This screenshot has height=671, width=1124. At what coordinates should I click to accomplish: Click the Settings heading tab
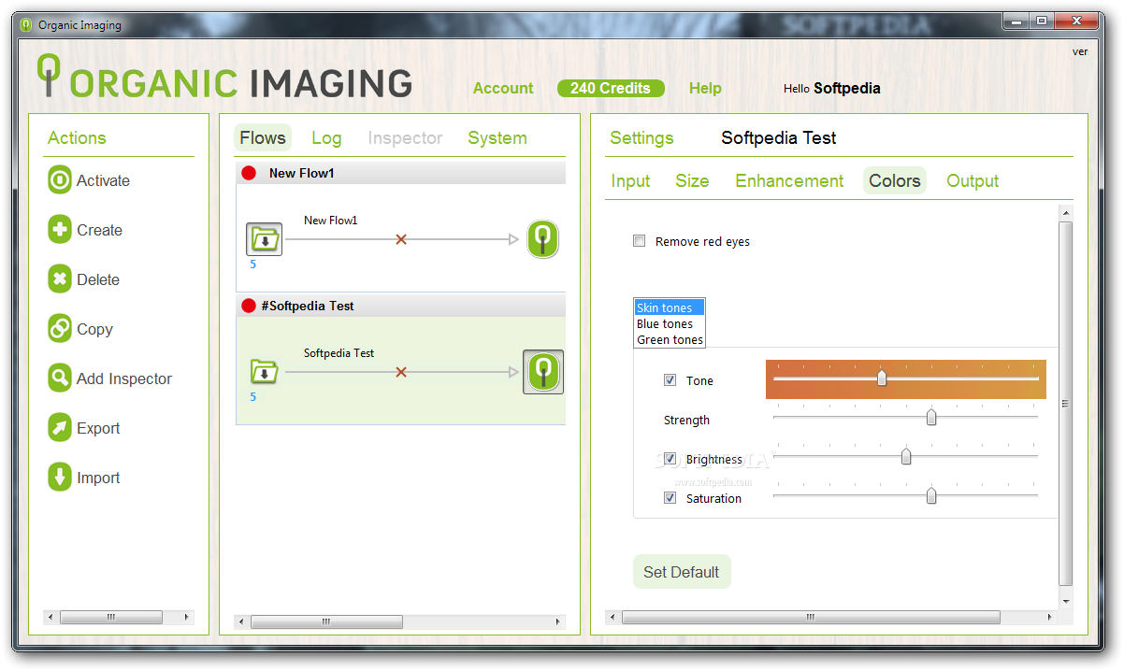(x=641, y=138)
